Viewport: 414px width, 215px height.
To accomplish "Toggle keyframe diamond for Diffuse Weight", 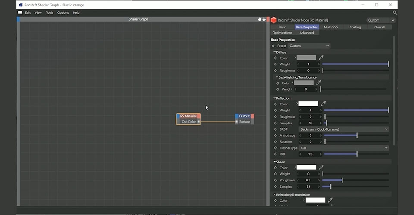I will coord(276,64).
